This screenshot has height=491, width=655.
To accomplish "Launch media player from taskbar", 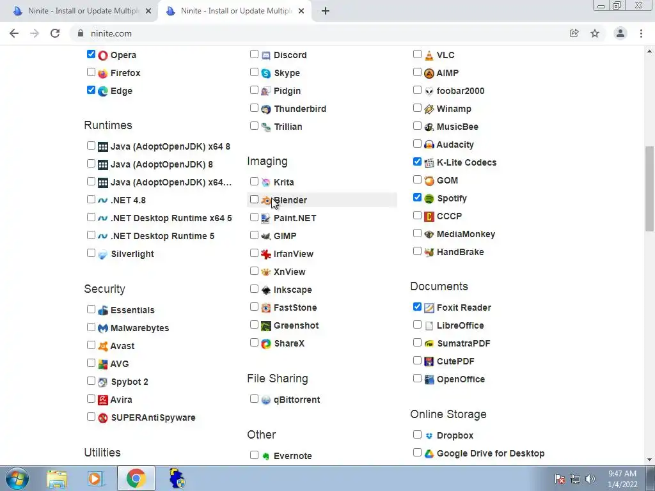I will 96,478.
